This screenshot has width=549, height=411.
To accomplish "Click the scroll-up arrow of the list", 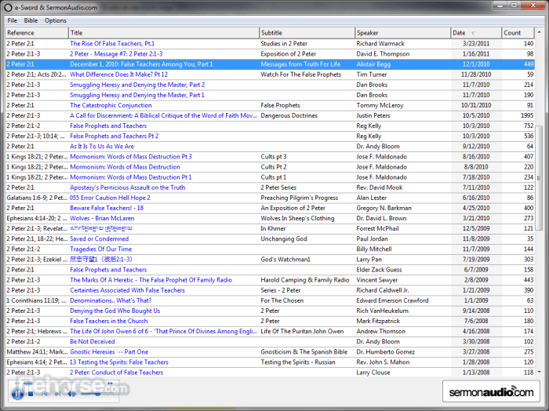I will tap(539, 32).
